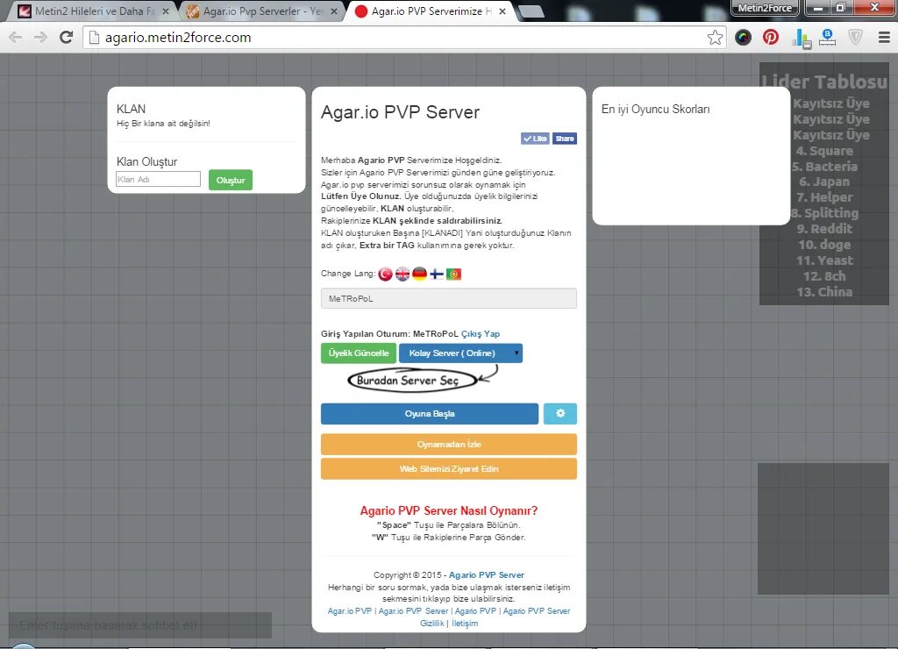Click leaderboard entry 13. China
Viewport: 898px width, 649px height.
click(824, 291)
